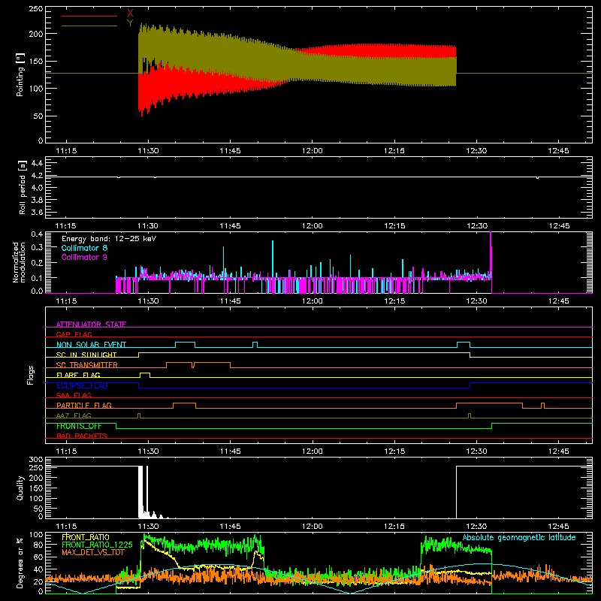Select the BAD_PACKETS flag label
601x601 pixels.
(82, 436)
